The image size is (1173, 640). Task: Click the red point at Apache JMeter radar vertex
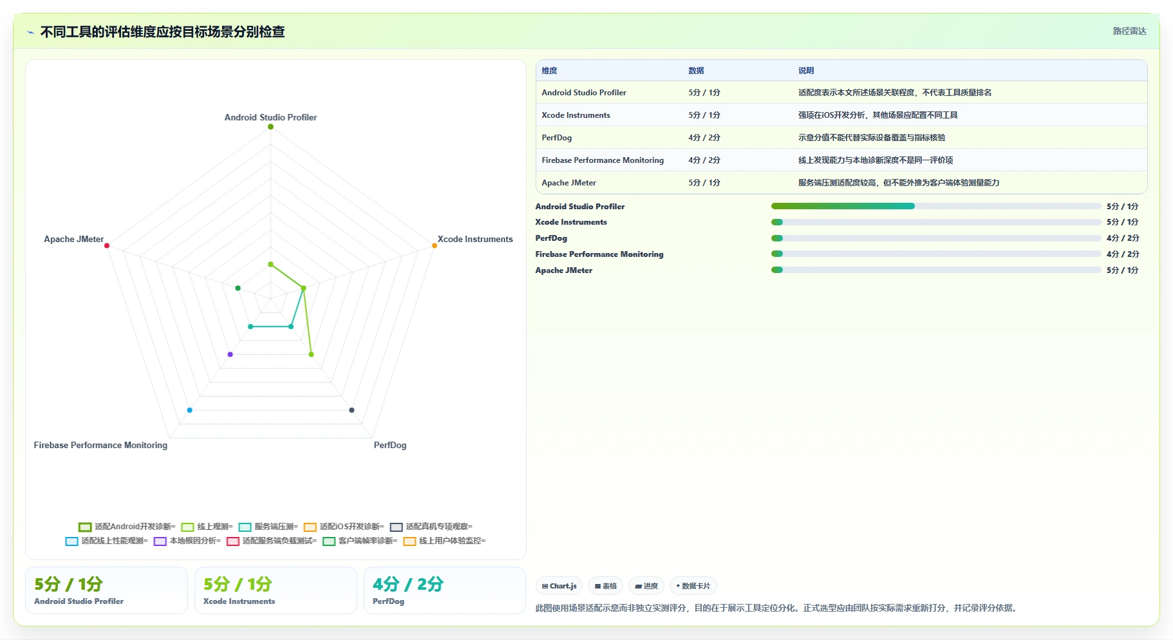coord(107,245)
